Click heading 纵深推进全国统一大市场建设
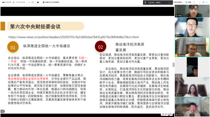The height and width of the screenshot is (117, 210). (x=47, y=46)
